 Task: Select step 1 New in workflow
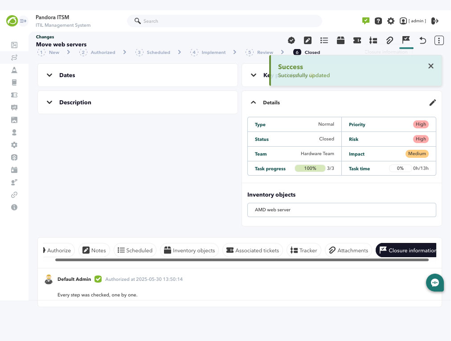[x=48, y=52]
